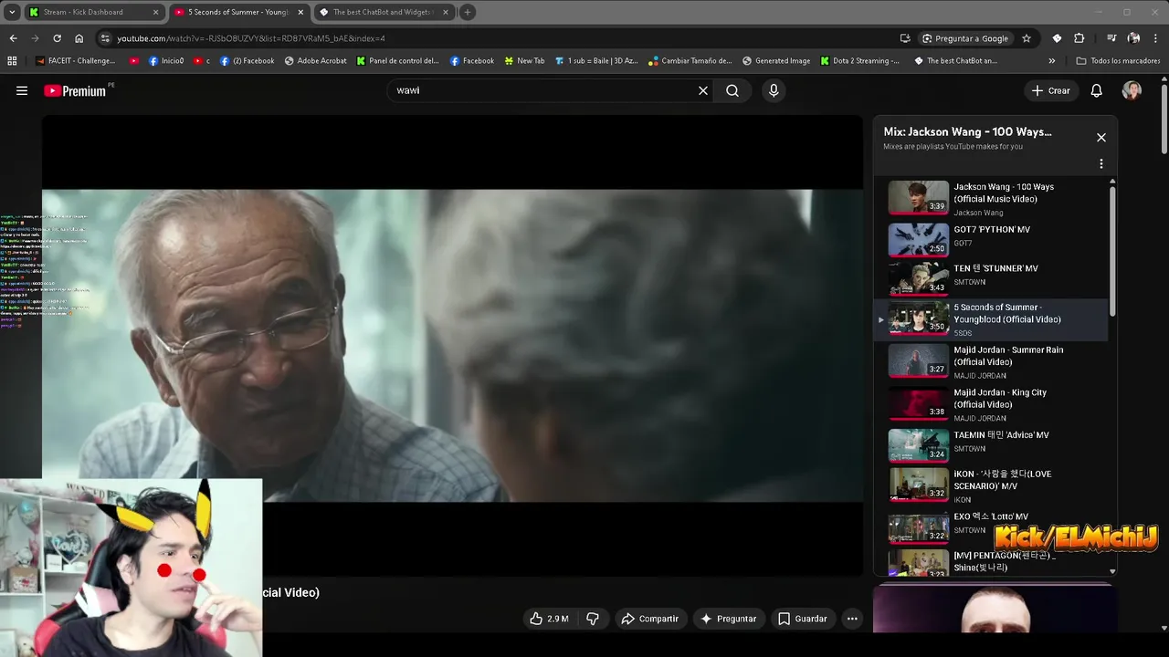Screen dimensions: 1169x657
Task: Click the Guardar save button
Action: 802,619
